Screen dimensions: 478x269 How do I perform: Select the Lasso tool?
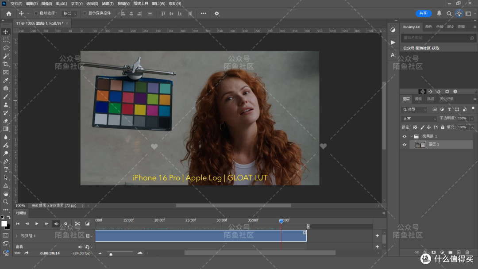(x=6, y=48)
